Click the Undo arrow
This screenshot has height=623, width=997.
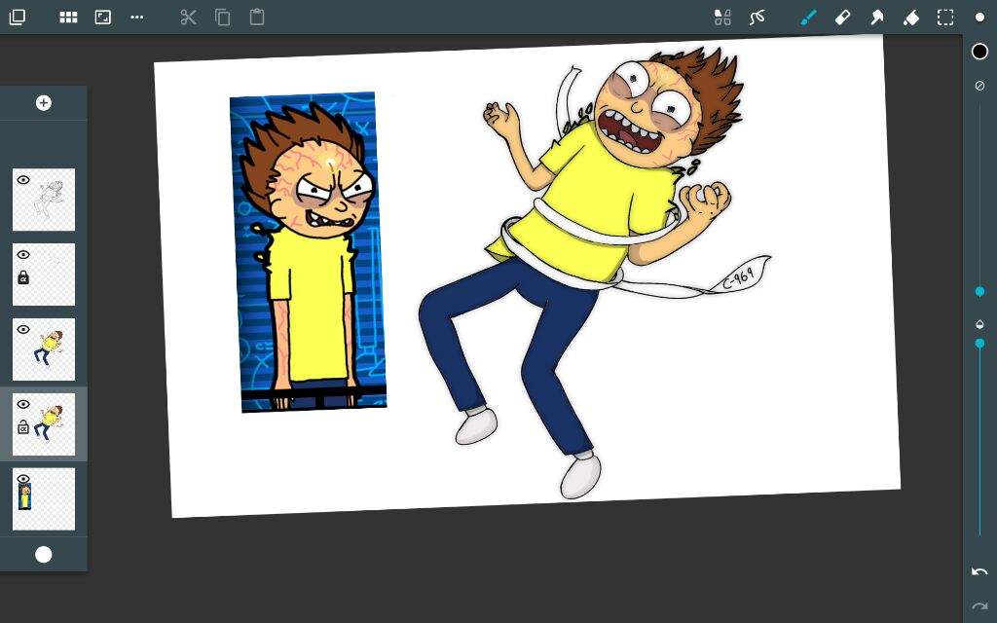click(979, 571)
